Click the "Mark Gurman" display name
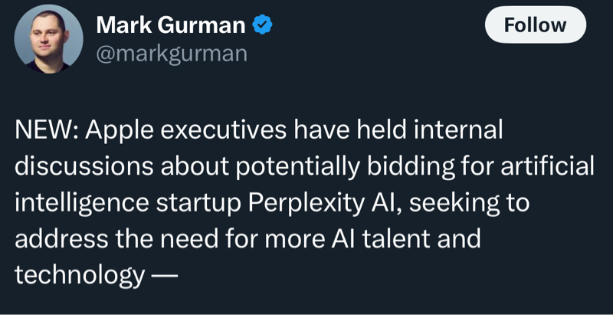This screenshot has height=315, width=613. tap(170, 25)
